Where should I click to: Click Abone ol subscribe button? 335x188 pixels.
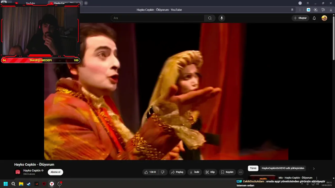55,172
